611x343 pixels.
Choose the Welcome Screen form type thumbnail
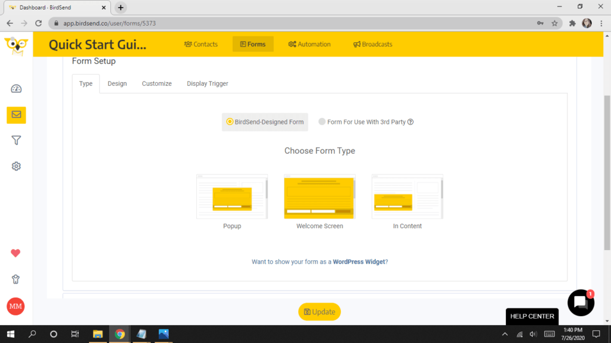320,197
